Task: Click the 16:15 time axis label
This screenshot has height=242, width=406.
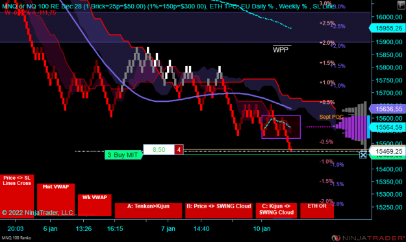Action: [115, 228]
